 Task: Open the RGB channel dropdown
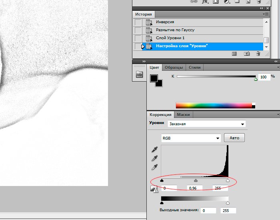pyautogui.click(x=191, y=138)
